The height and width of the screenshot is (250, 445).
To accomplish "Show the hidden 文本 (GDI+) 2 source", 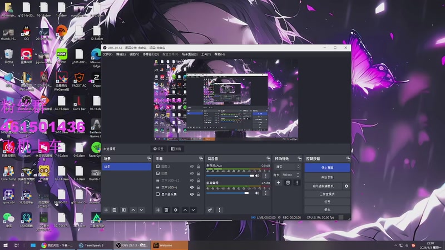I will pyautogui.click(x=192, y=180).
